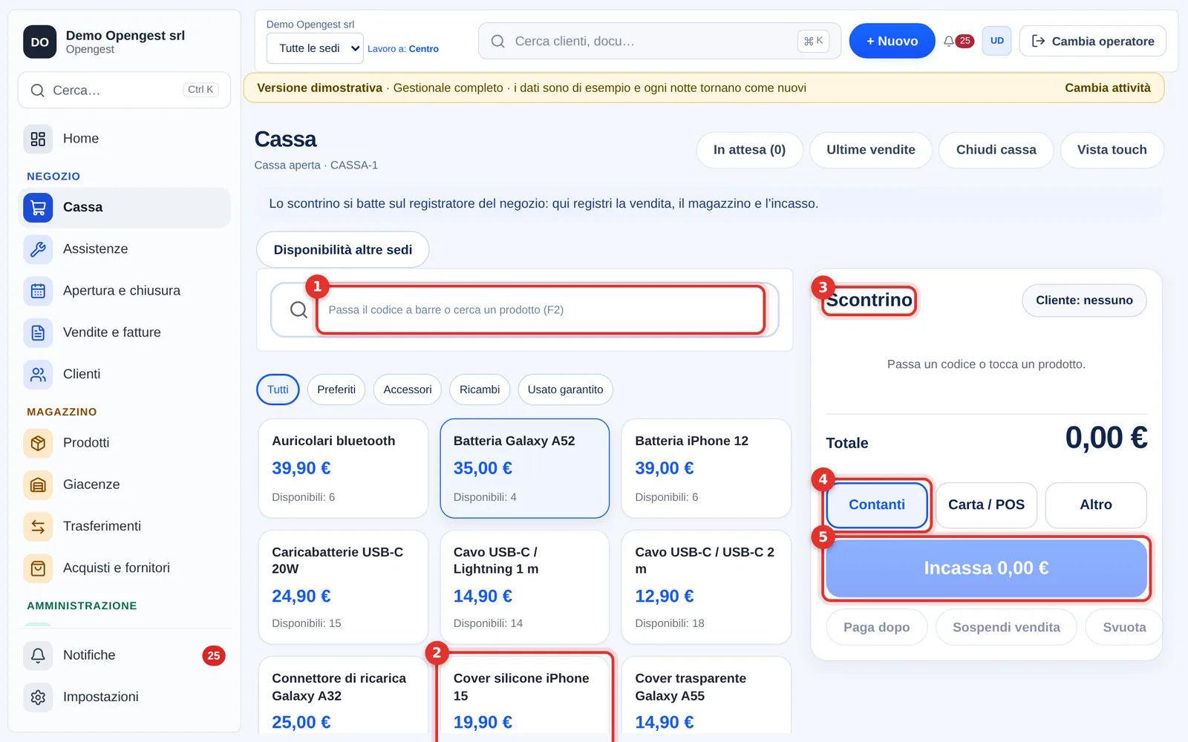The image size is (1188, 742).
Task: Select Contanti payment method
Action: 877,505
